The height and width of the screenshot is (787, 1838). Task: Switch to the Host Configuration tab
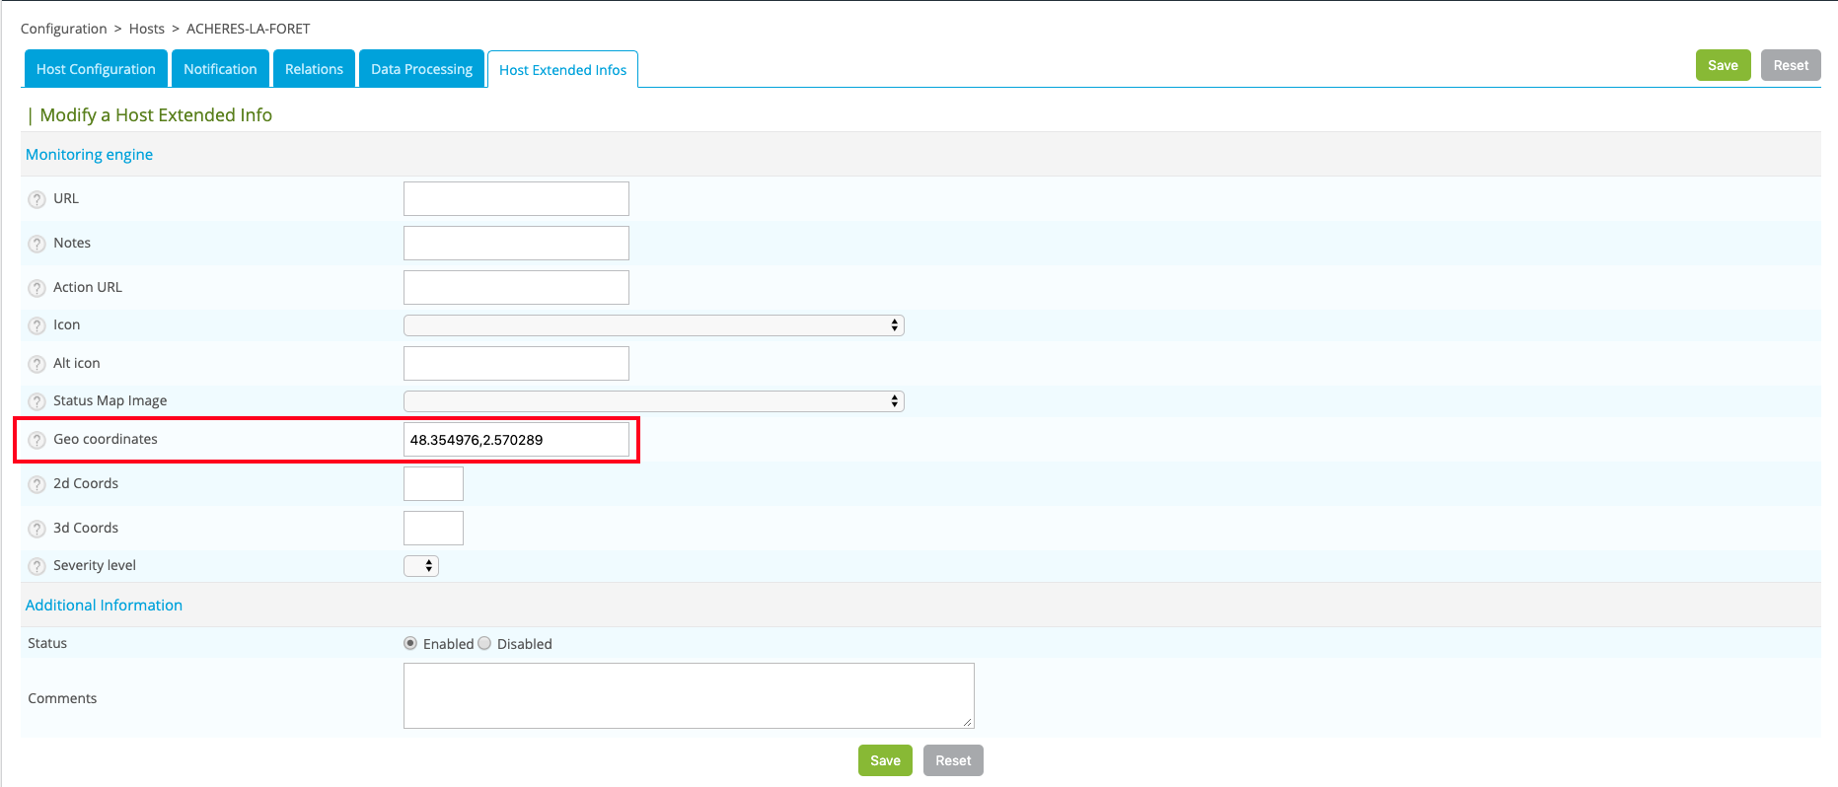[96, 69]
